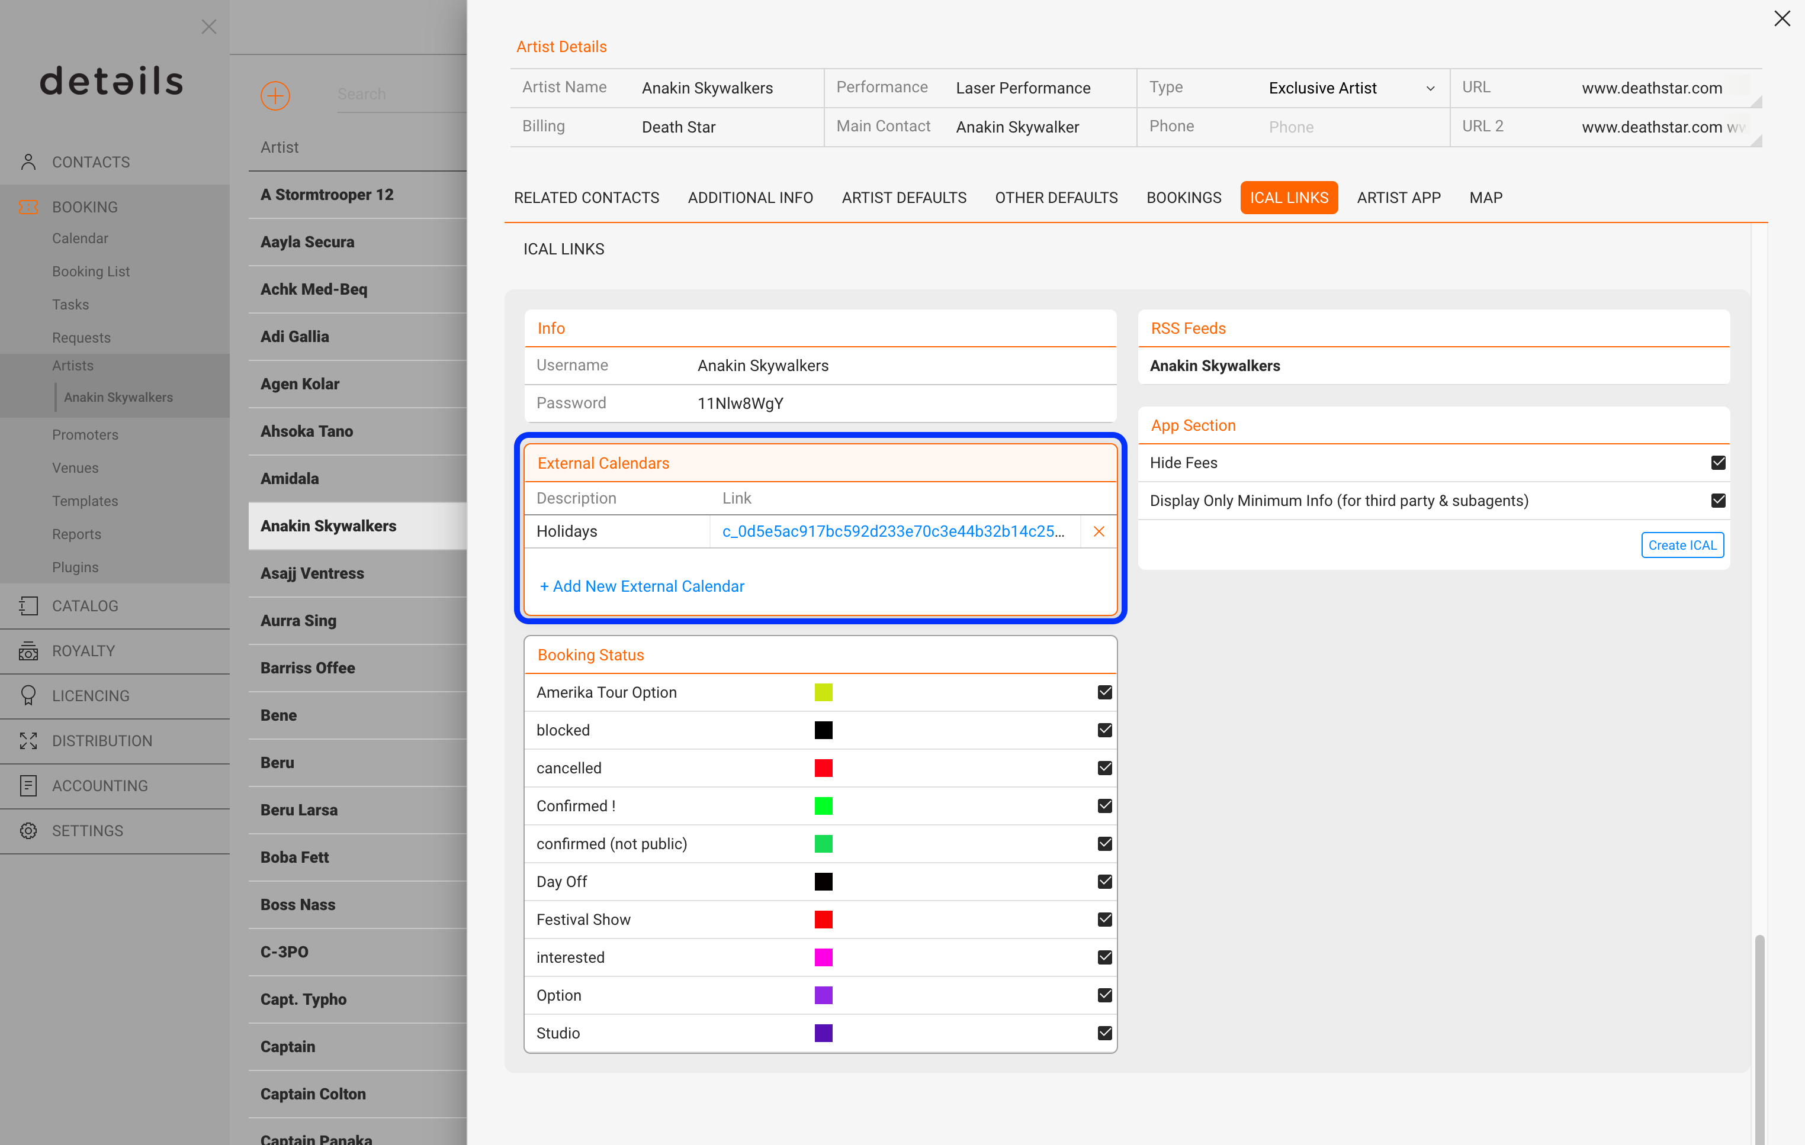Toggle the interested status checkbox

(1105, 957)
